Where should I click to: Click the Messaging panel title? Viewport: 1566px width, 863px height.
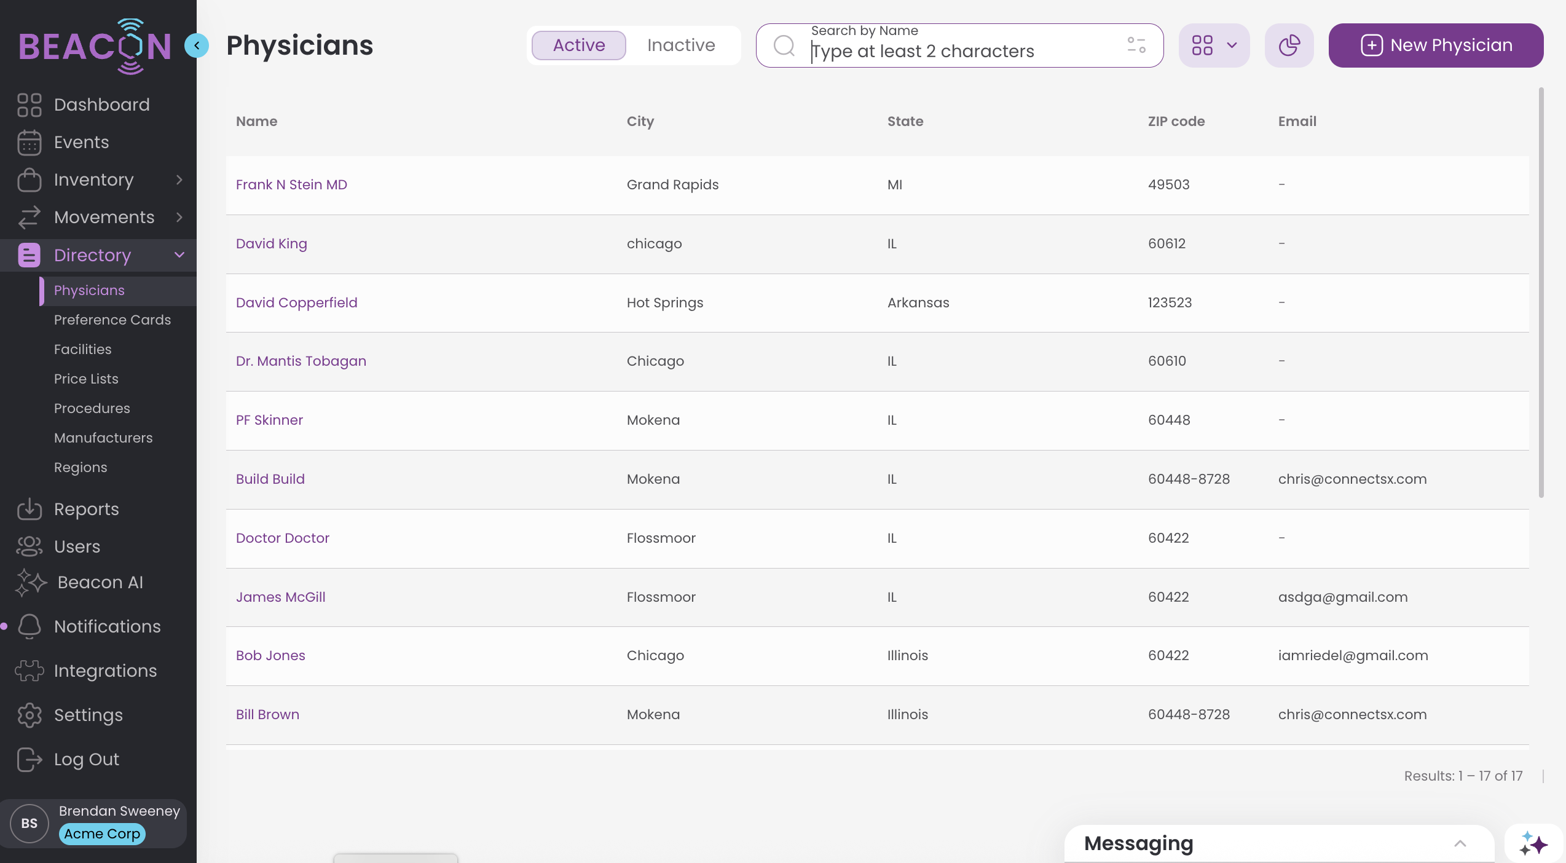click(1138, 843)
